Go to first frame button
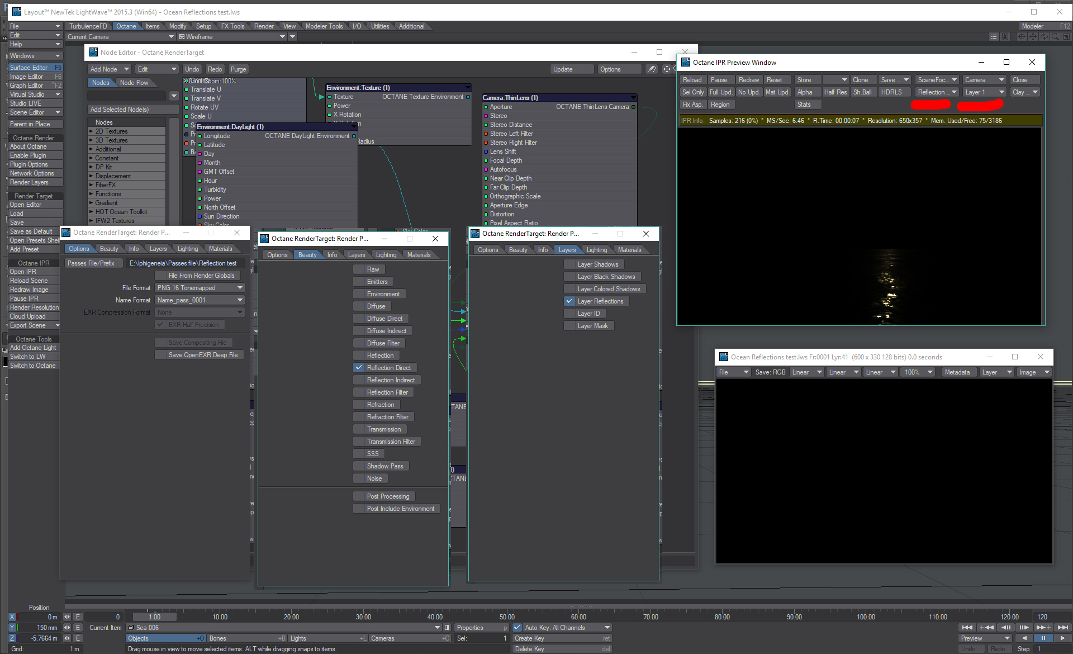1073x654 pixels. [x=967, y=627]
